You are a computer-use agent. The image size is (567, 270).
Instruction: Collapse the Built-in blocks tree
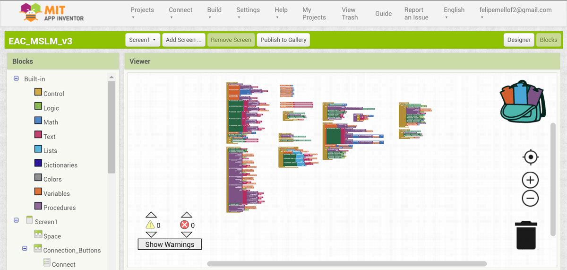tap(16, 79)
